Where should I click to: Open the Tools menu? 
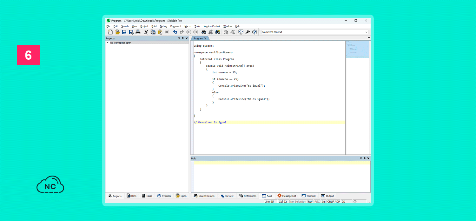point(197,26)
